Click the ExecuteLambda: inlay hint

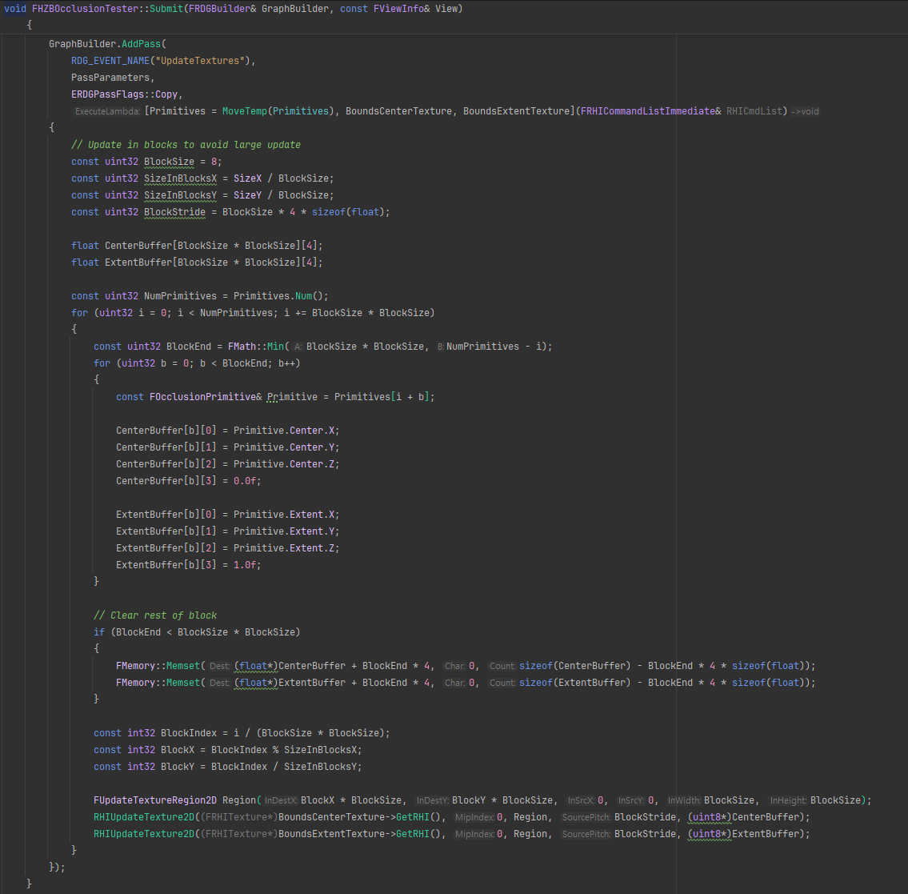click(x=108, y=111)
